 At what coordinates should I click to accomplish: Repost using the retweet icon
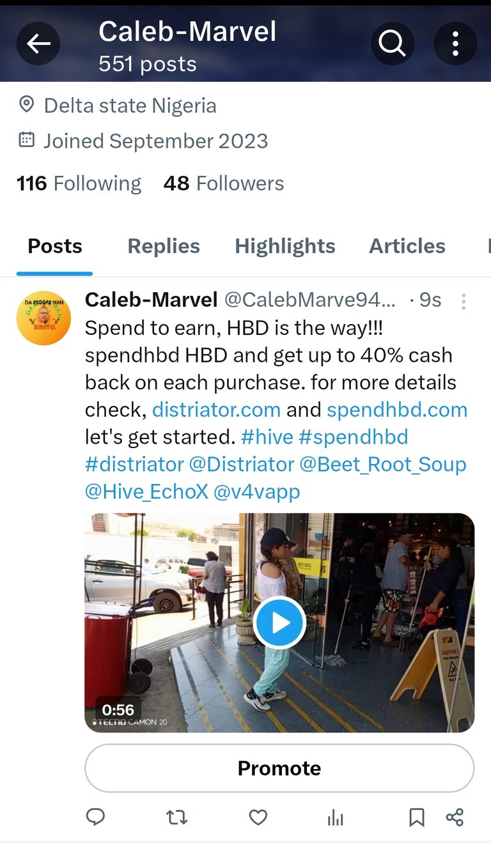[176, 817]
